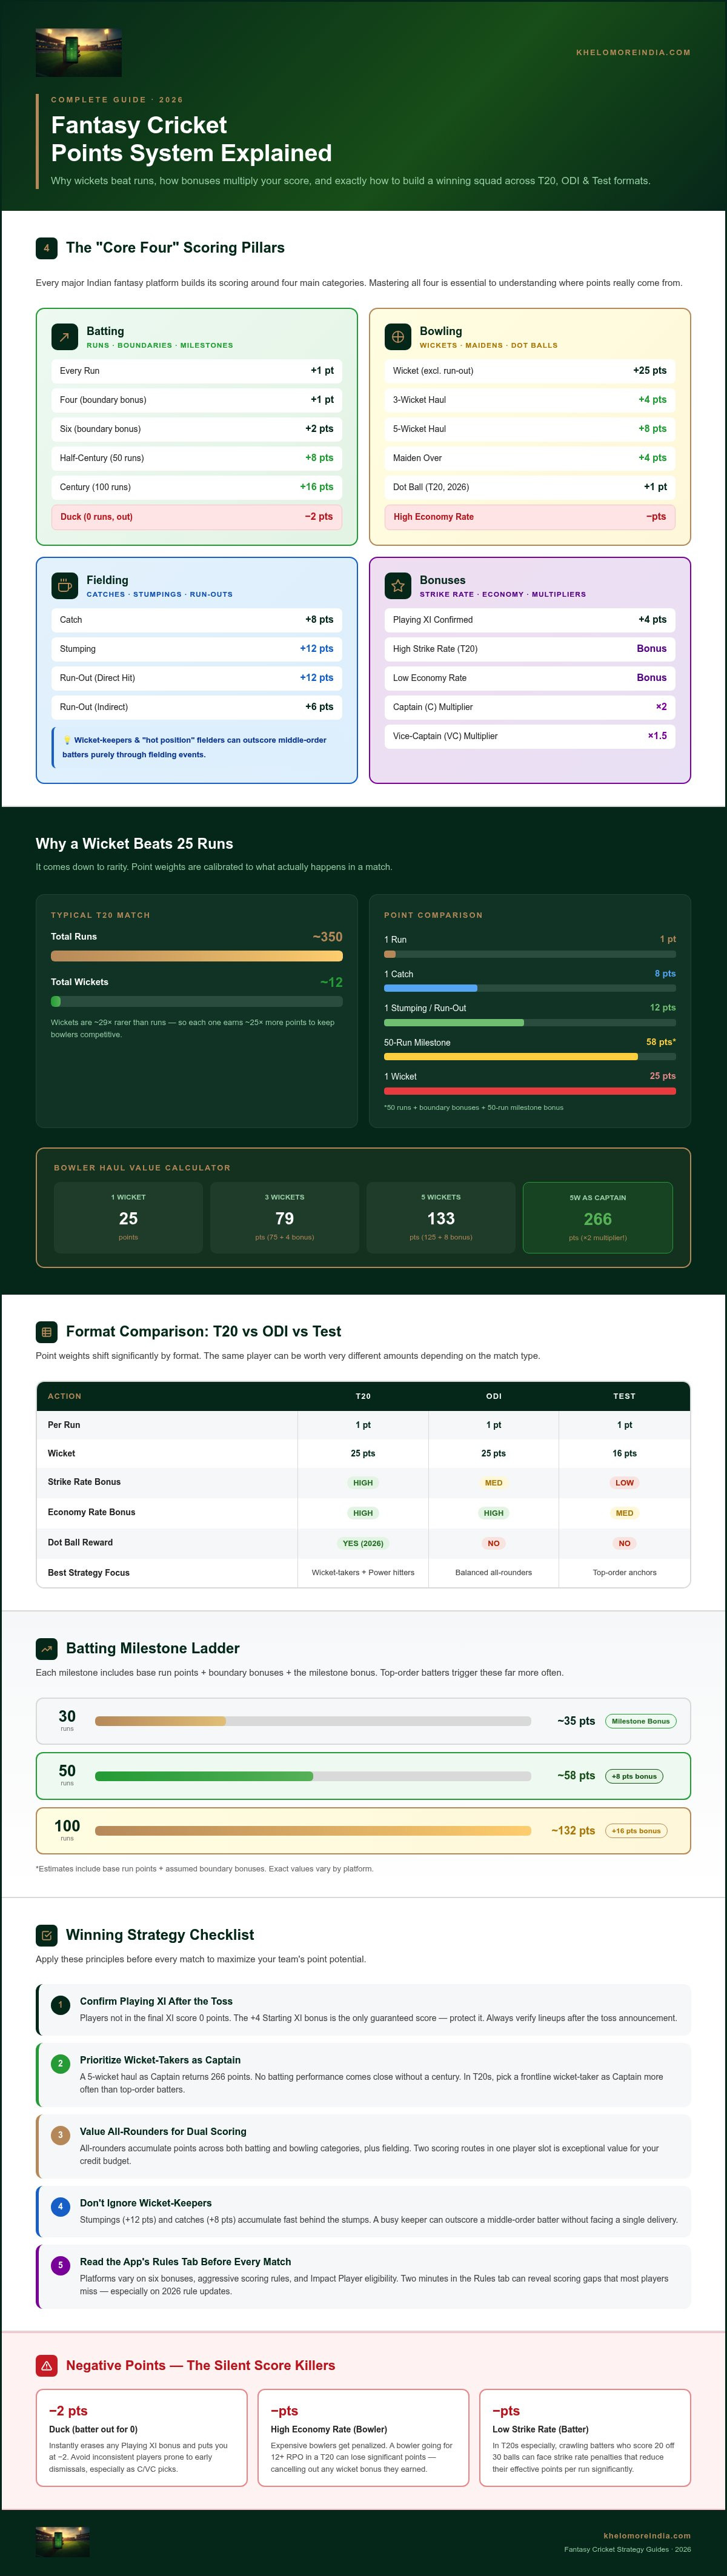Click the Stumping +12 pts row
Viewport: 727px width, 2576px height.
click(x=197, y=649)
